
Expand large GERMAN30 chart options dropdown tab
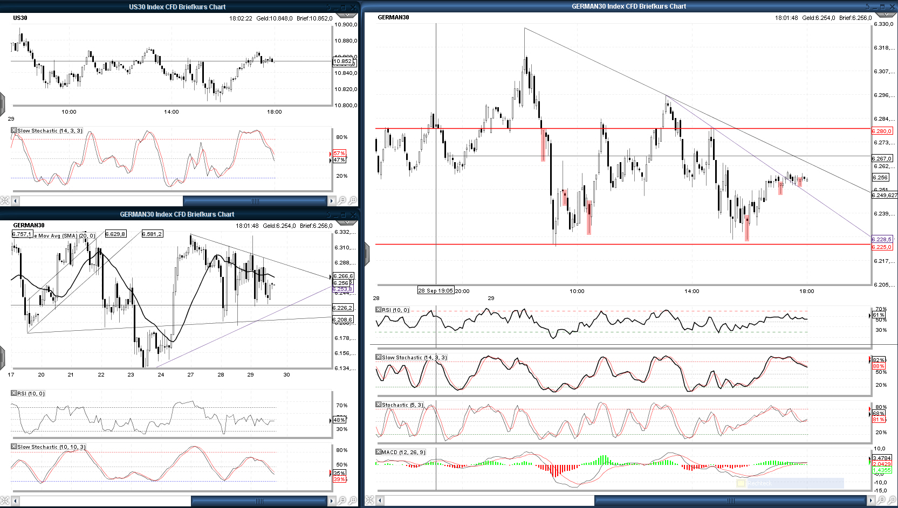(x=886, y=15)
